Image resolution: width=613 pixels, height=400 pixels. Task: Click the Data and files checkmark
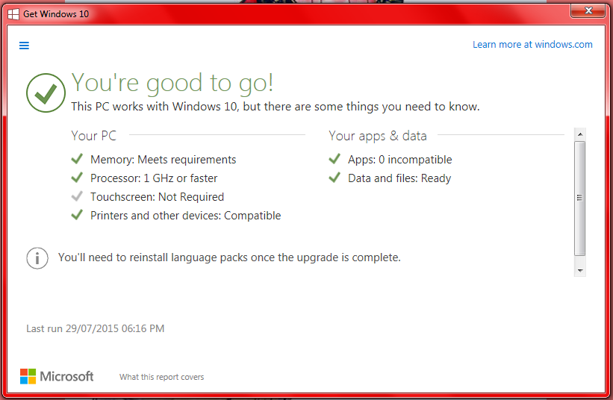point(334,178)
